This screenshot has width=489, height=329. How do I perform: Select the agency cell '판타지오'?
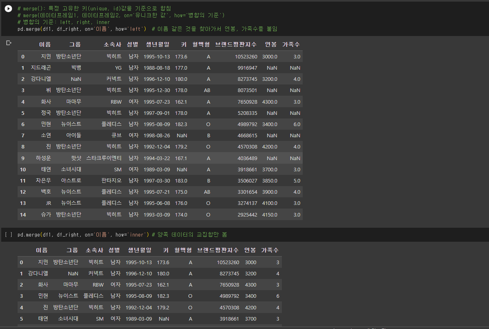(112, 181)
